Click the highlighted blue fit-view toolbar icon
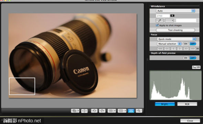The width and height of the screenshot is (203, 124). (131, 111)
